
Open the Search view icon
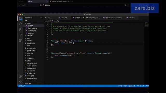[x=20, y=24]
